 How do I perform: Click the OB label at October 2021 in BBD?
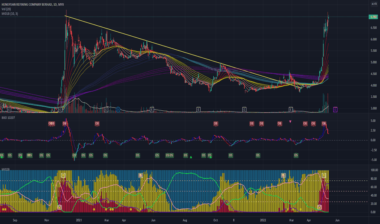tap(216, 123)
